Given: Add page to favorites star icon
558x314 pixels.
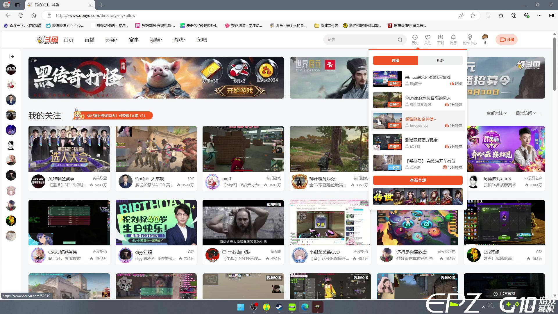Looking at the screenshot, I should [473, 15].
